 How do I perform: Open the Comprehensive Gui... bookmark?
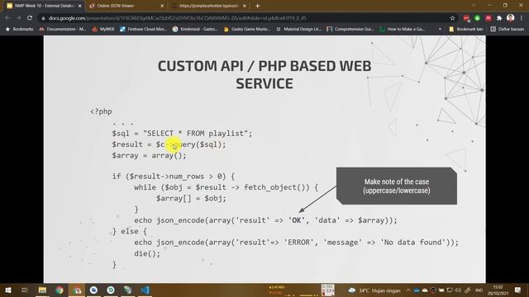coord(350,30)
